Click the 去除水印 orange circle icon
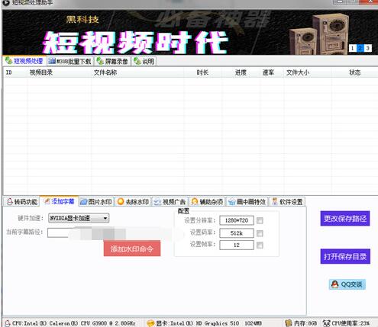The width and height of the screenshot is (378, 327). [x=121, y=202]
